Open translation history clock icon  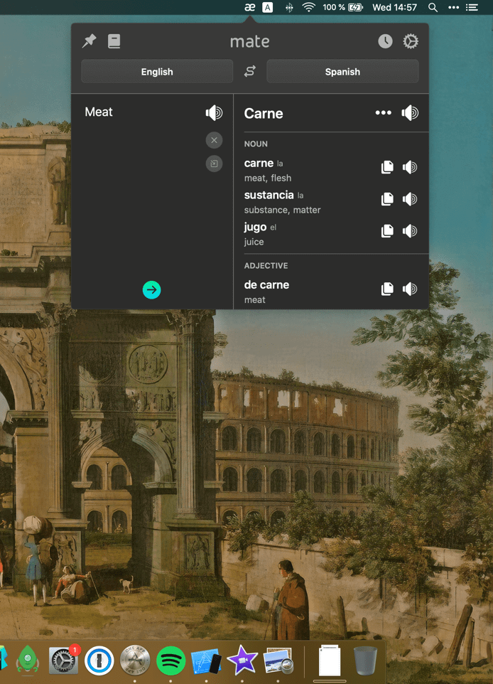tap(385, 41)
